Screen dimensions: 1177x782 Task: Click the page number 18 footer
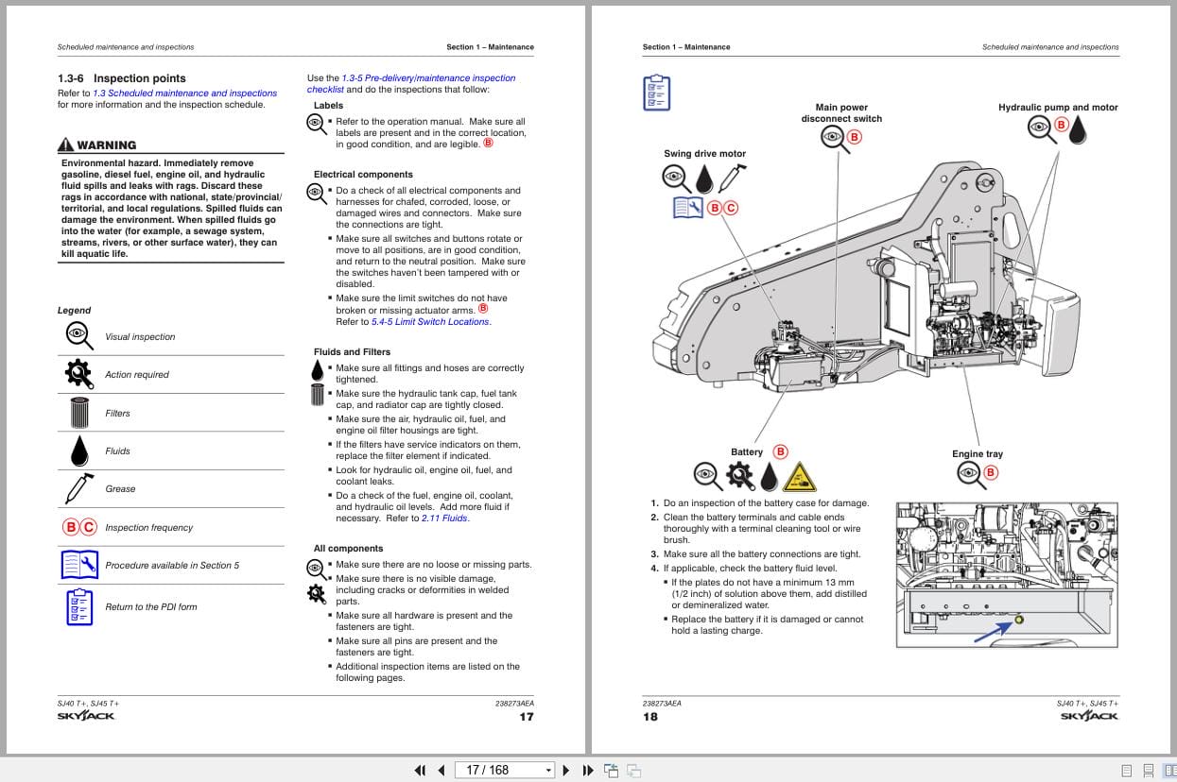[x=650, y=717]
